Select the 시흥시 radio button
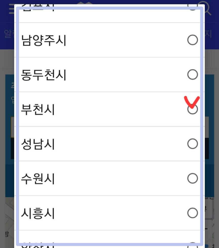The image size is (219, 248). [x=193, y=213]
